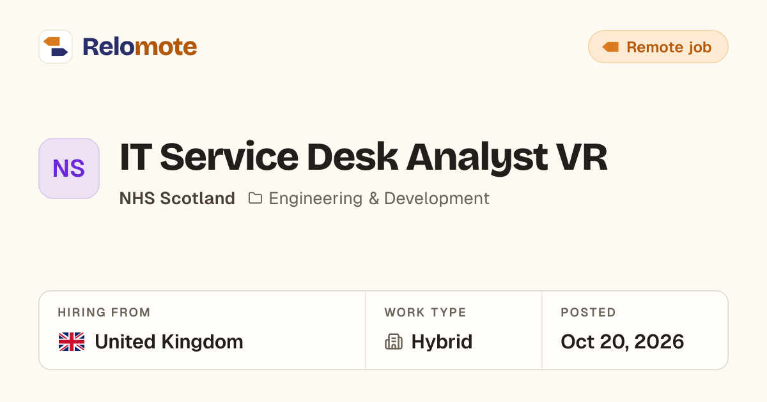Click the IT Service Desk Analyst VR title
This screenshot has height=402, width=767.
point(363,158)
